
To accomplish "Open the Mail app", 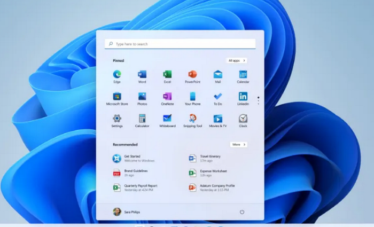I will click(x=218, y=76).
